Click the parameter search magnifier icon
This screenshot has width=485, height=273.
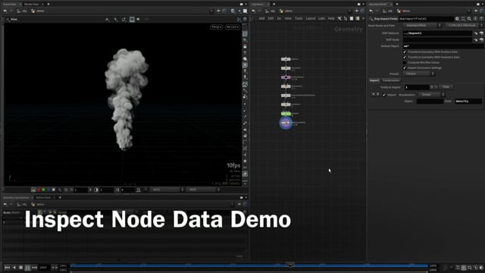[x=469, y=19]
